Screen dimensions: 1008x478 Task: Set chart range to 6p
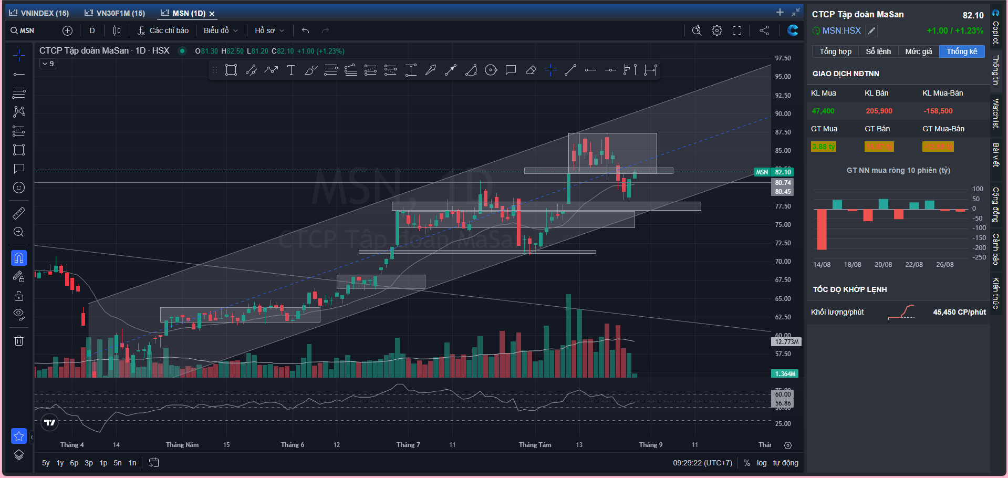[74, 463]
